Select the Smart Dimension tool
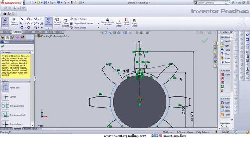The width and height of the screenshot is (250, 141). pos(14,22)
